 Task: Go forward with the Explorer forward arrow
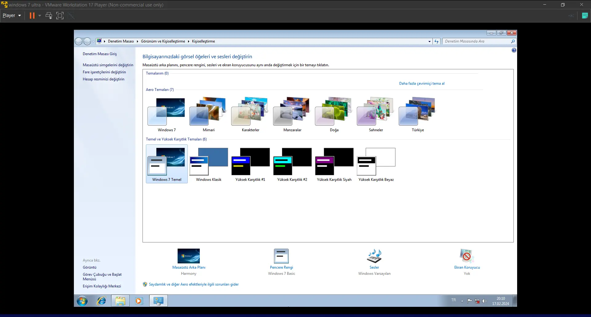(x=87, y=41)
